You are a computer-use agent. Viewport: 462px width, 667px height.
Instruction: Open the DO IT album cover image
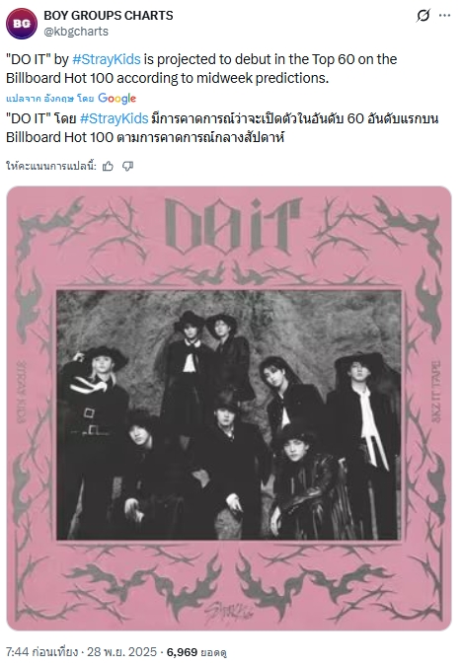(229, 408)
